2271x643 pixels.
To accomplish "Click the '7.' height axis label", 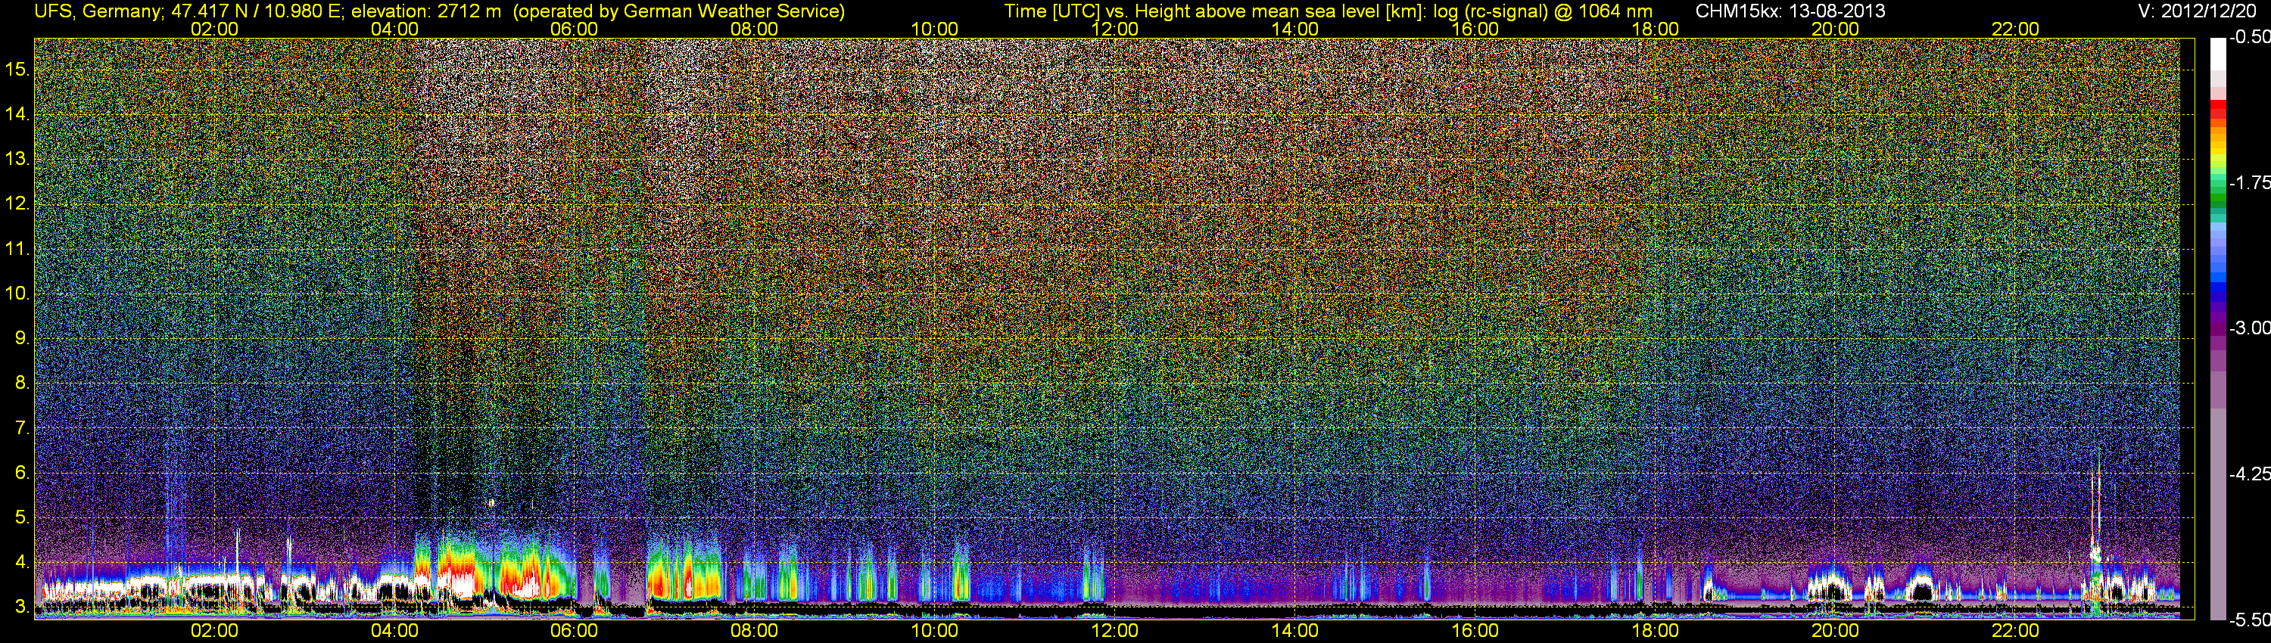I will tap(21, 428).
